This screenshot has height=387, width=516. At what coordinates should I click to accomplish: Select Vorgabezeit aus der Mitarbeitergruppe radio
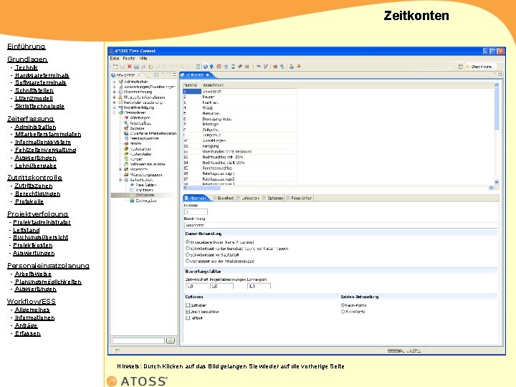pos(188,261)
